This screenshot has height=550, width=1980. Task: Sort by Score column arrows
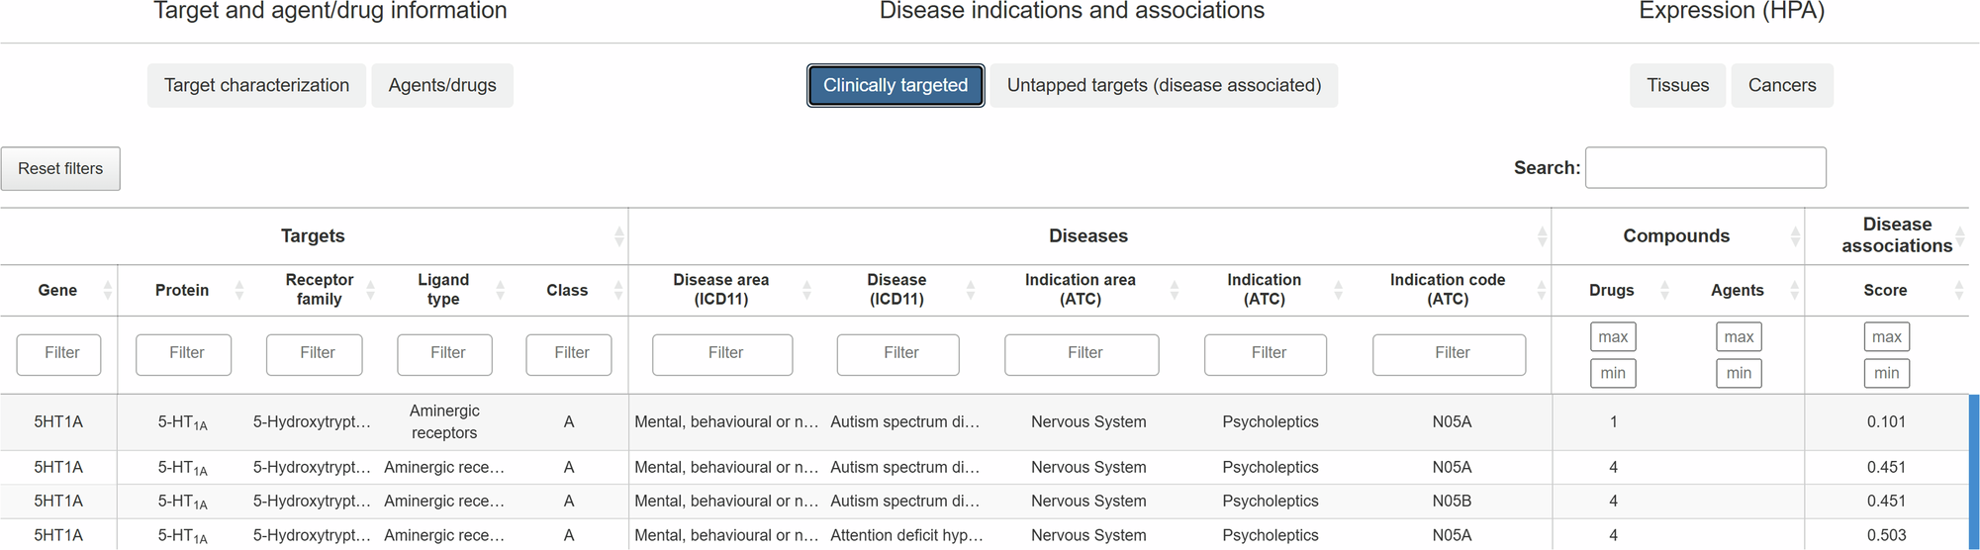pyautogui.click(x=1958, y=291)
